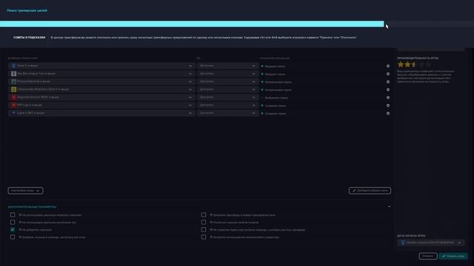The height and width of the screenshot is (266, 474).
Task: Click the 'Отмена' button
Action: (x=428, y=256)
